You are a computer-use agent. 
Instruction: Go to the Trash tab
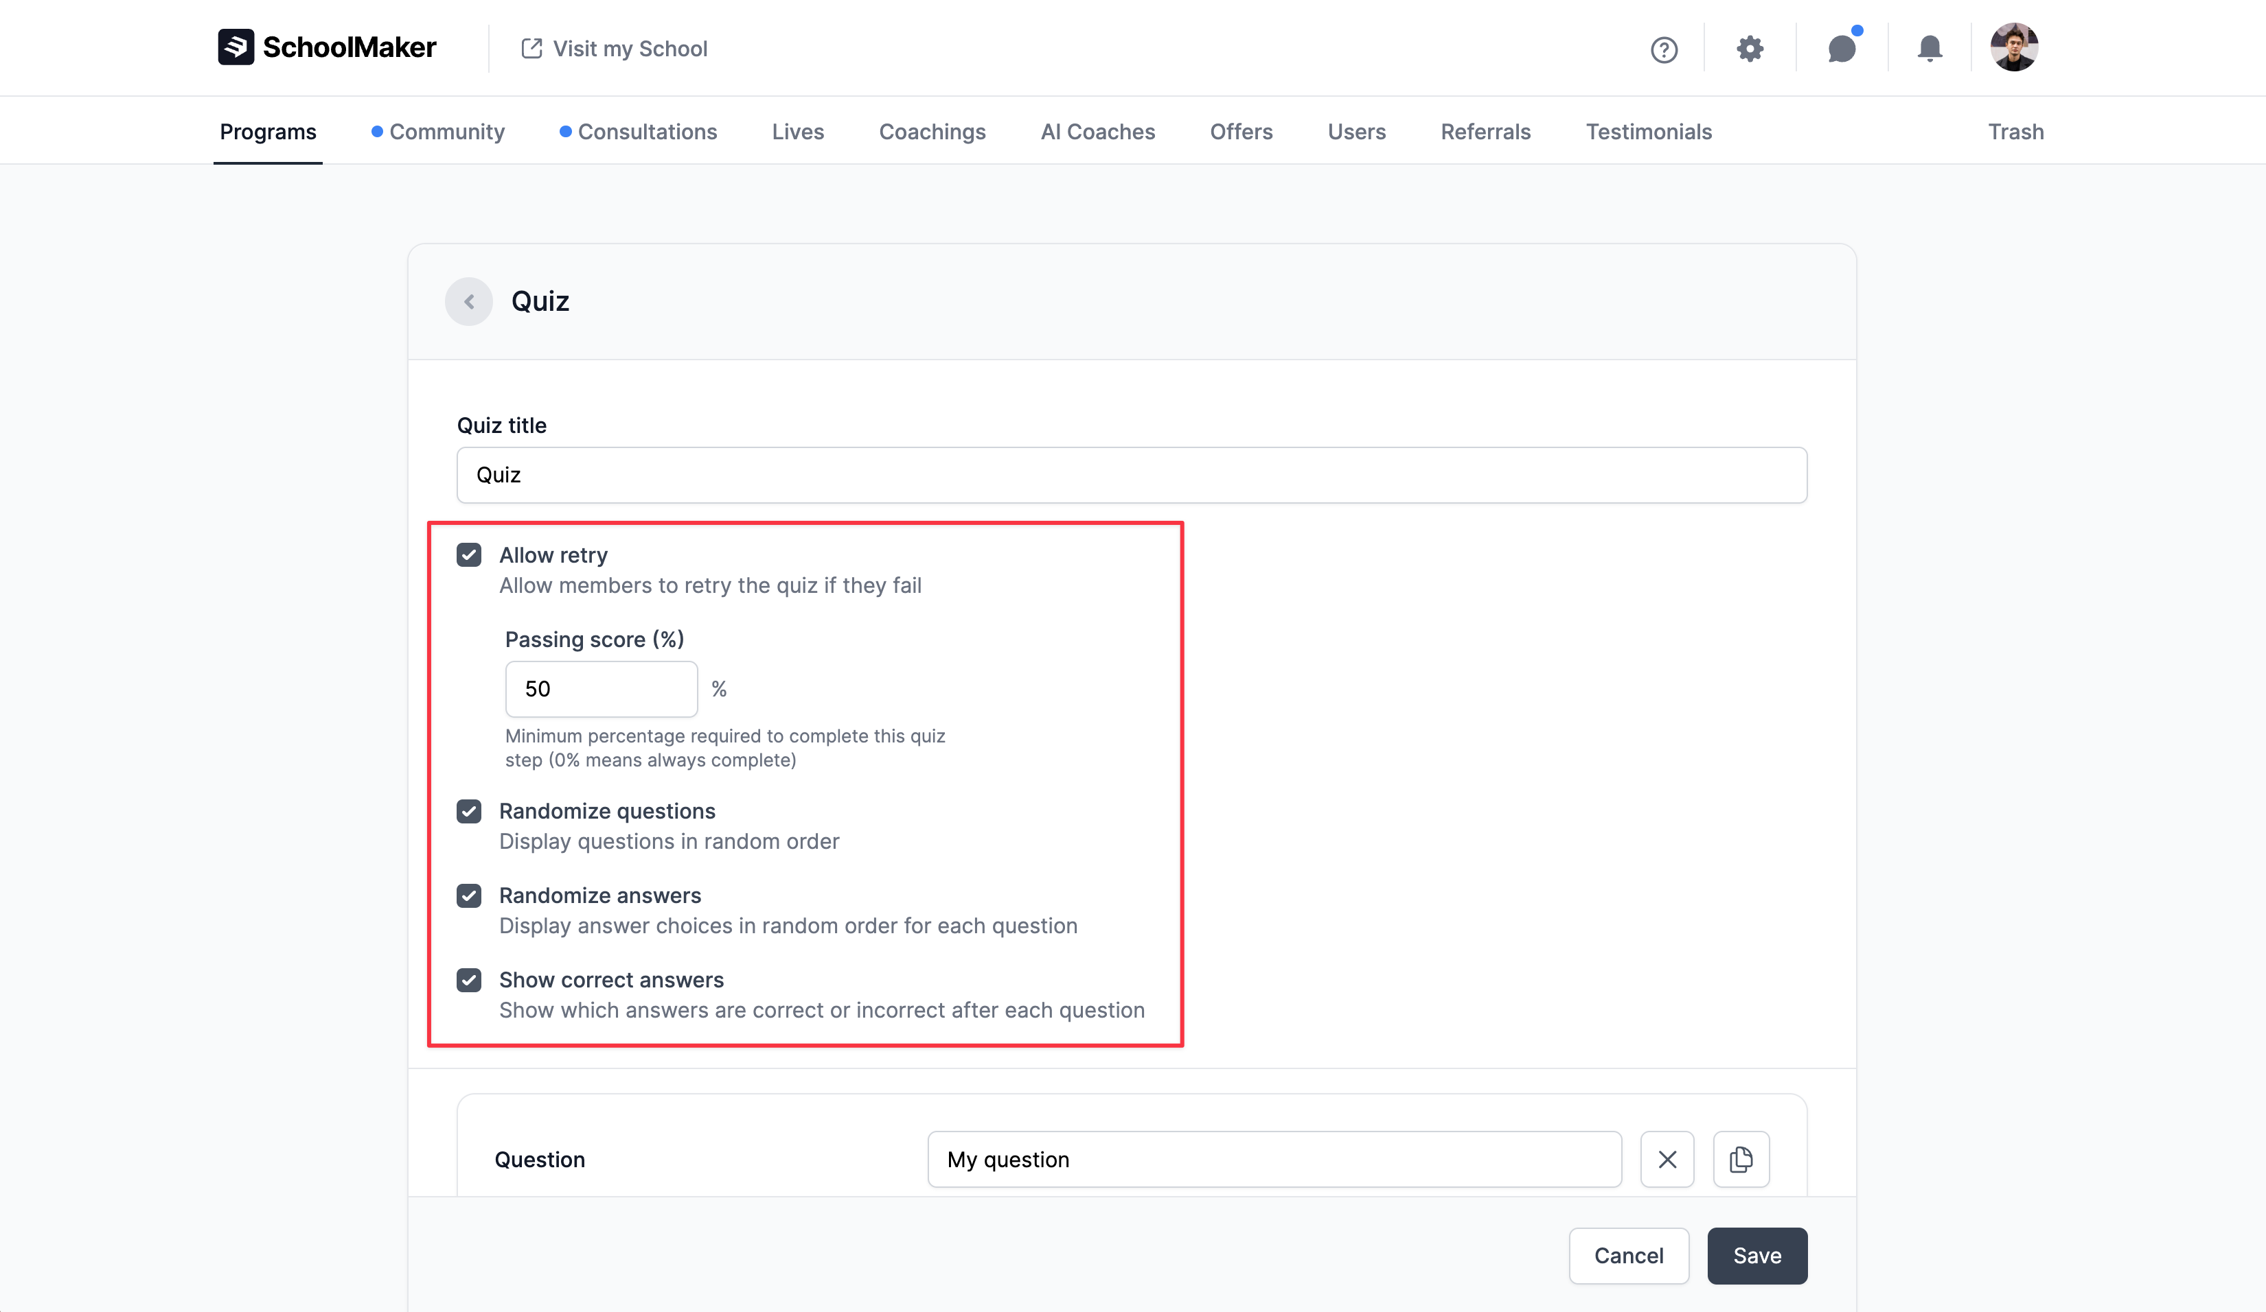pyautogui.click(x=2015, y=132)
